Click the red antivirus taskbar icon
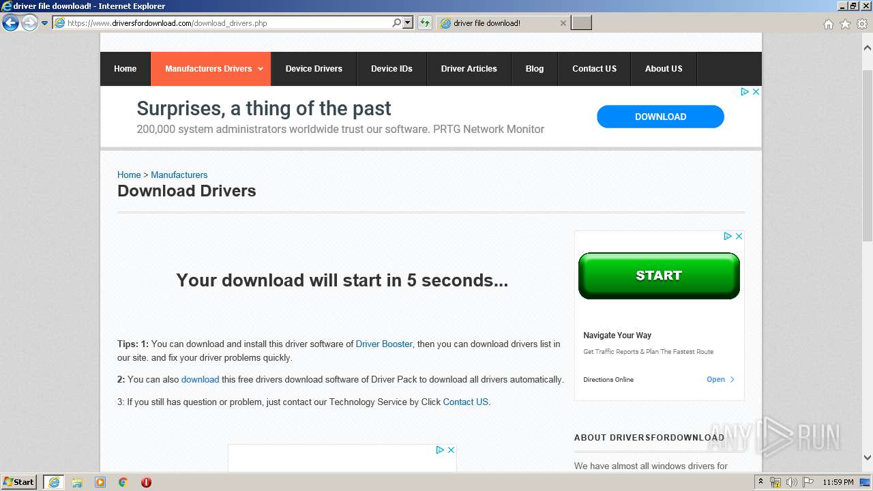 pyautogui.click(x=146, y=482)
